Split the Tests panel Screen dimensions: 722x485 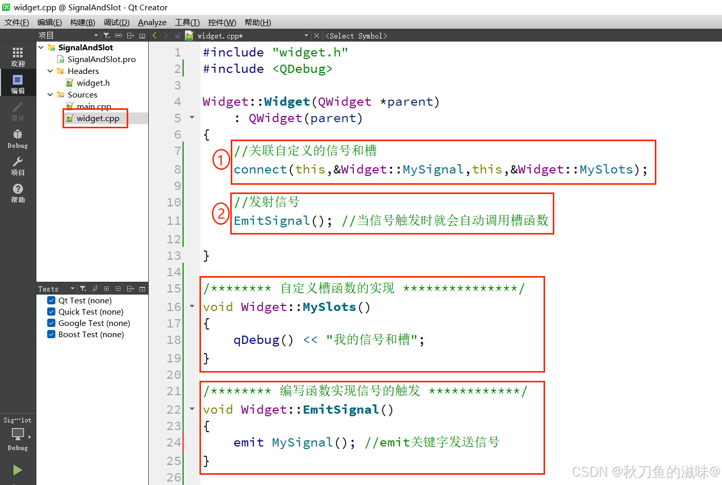point(130,289)
